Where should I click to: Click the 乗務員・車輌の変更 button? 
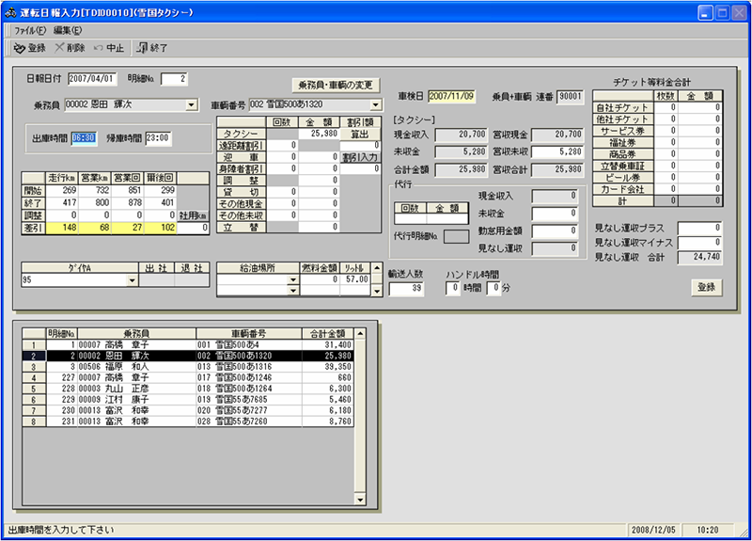336,85
